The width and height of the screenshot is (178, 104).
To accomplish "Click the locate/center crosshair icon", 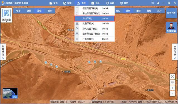I will (172, 82).
